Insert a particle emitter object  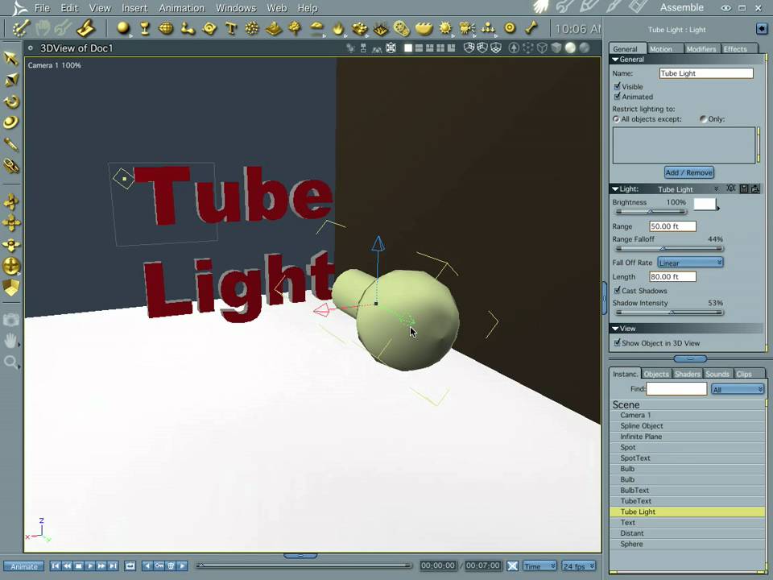click(x=251, y=28)
